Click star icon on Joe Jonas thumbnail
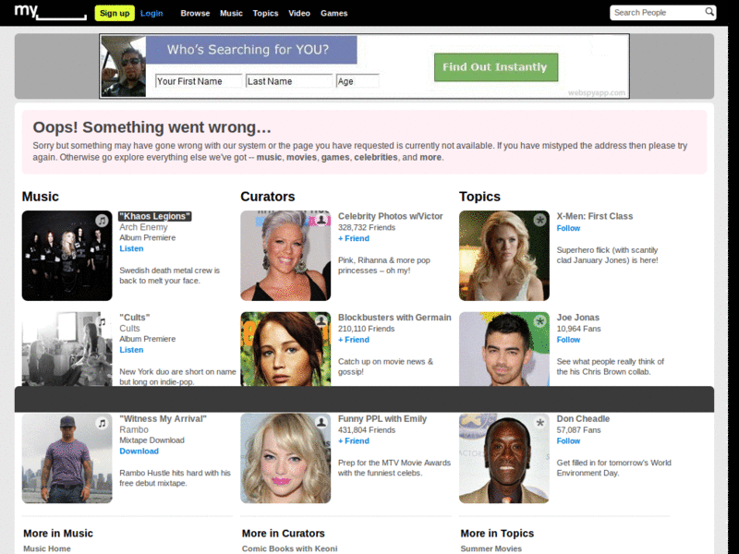This screenshot has height=554, width=739. tap(539, 321)
